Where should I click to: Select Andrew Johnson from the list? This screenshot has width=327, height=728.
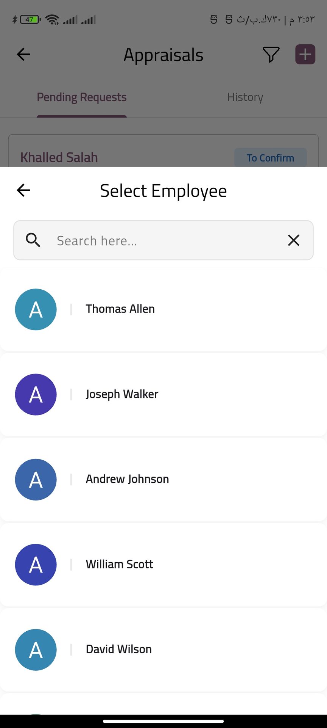point(127,479)
